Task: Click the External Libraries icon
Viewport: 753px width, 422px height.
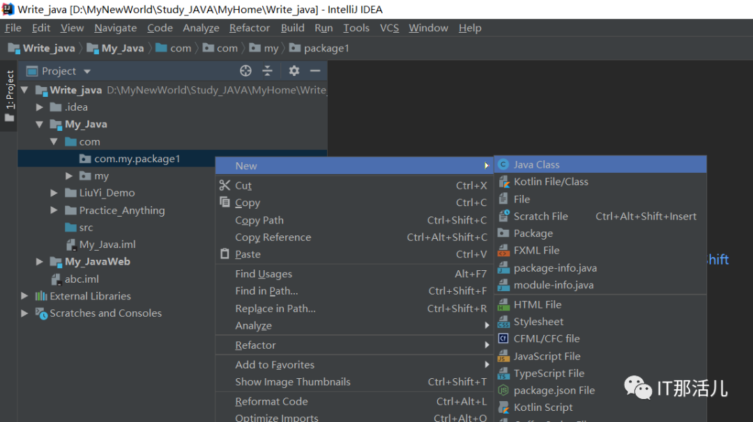Action: [x=41, y=296]
